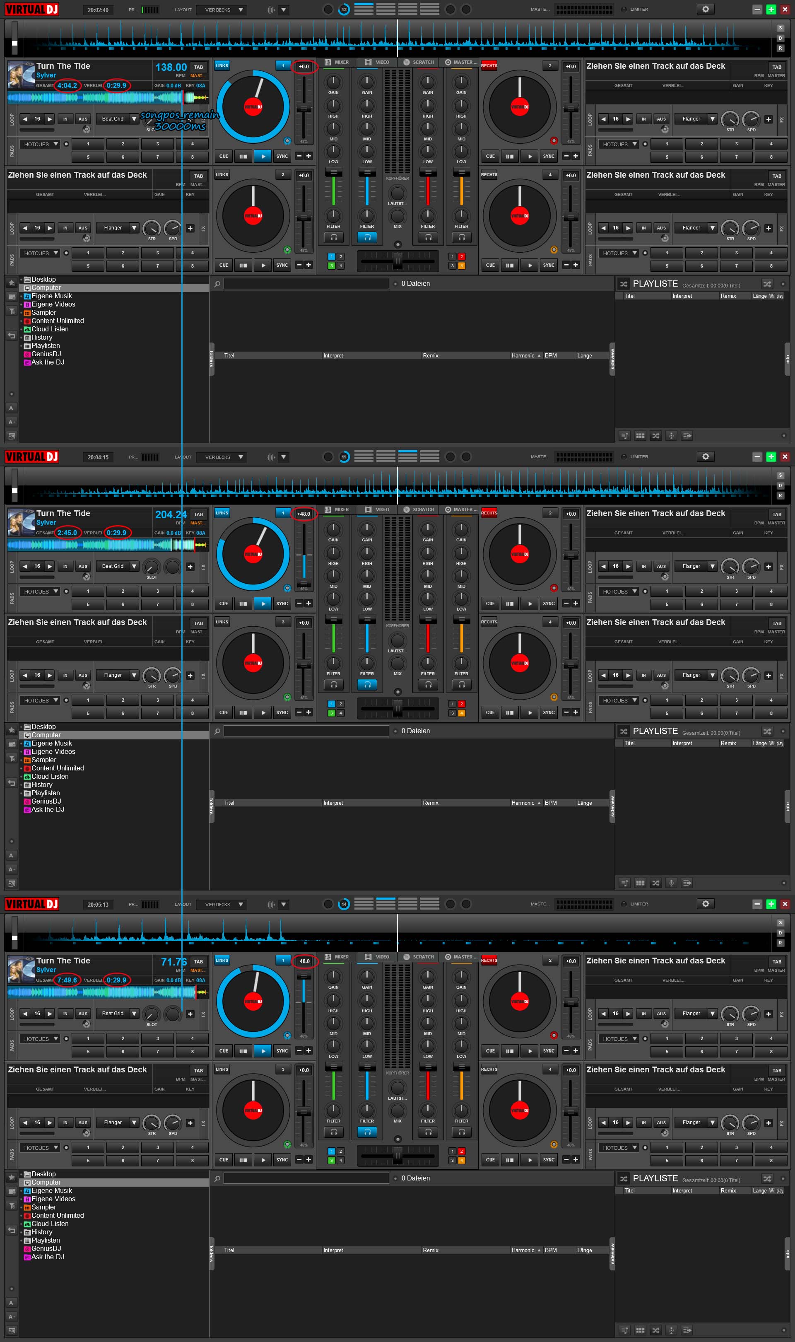Click vertical 'folders' tab in 20:04:15 browser
Screen dimensions: 795x1342
(x=212, y=806)
